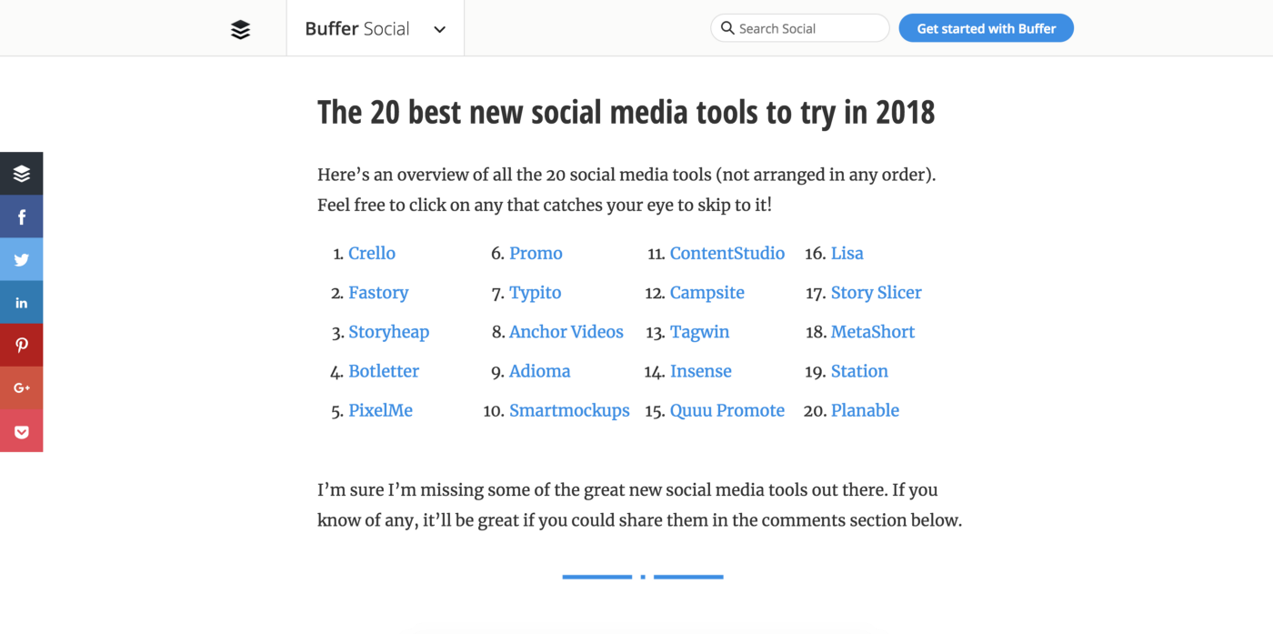The height and width of the screenshot is (634, 1273).
Task: Expand the Buffer Social dropdown chevron
Action: point(440,29)
